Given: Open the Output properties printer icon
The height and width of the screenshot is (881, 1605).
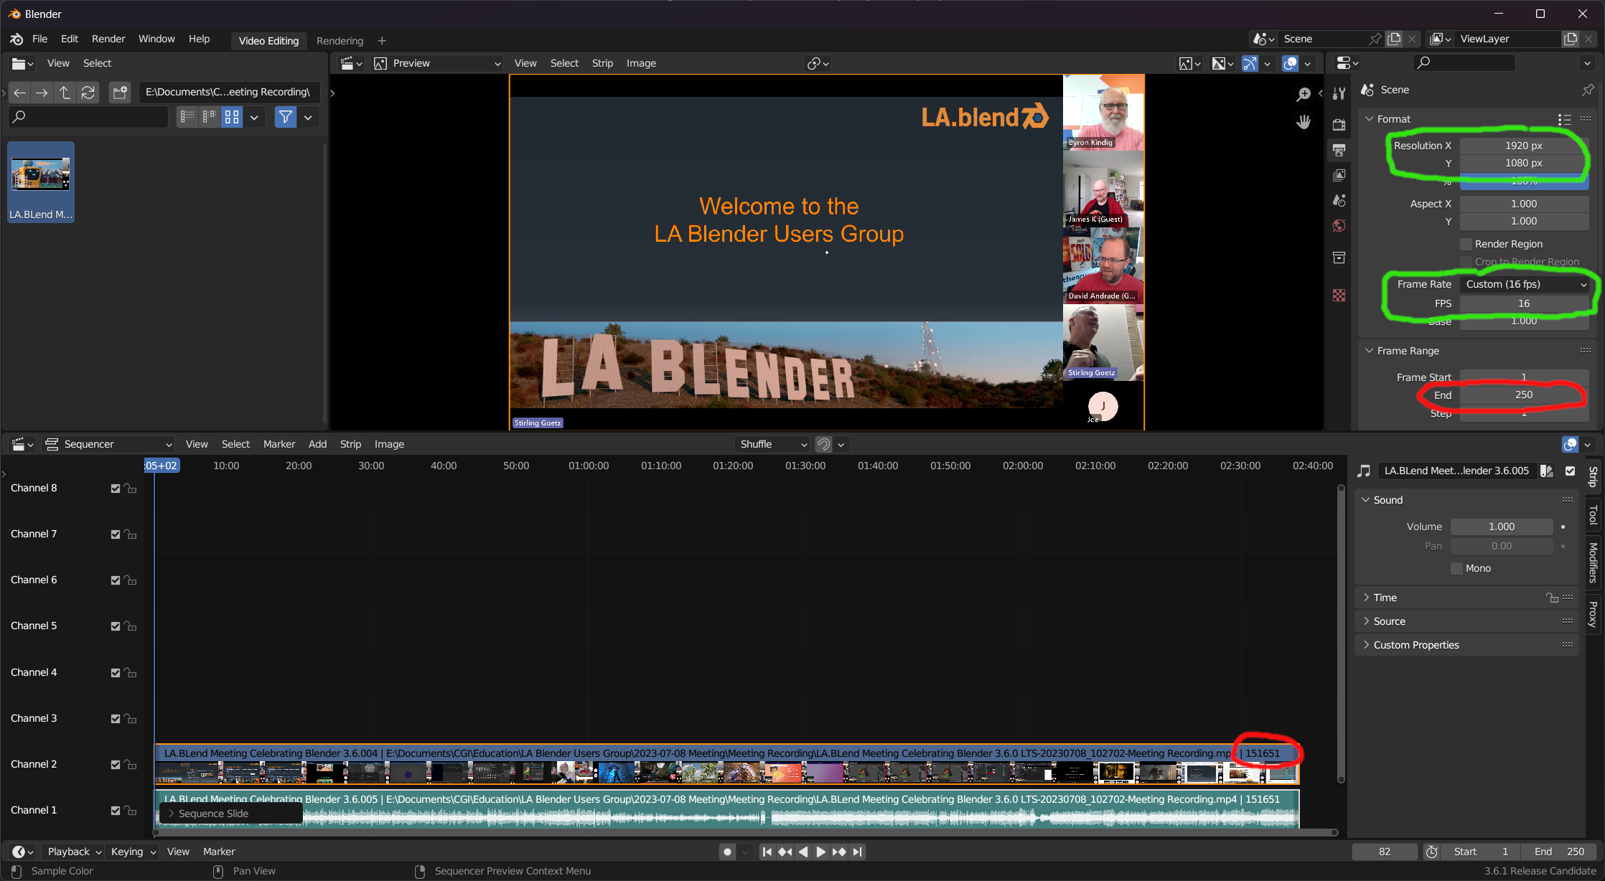Looking at the screenshot, I should [1339, 150].
